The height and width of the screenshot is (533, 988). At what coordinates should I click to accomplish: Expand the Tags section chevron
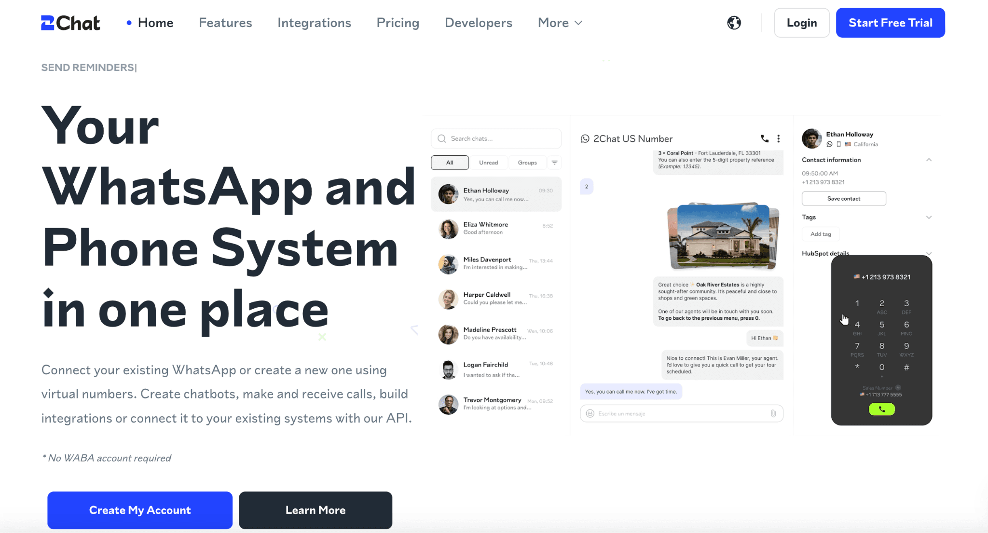929,217
